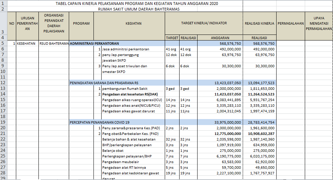Select the PROGRAM column heading cell
Image resolution: width=333 pixels, height=180 pixels.
coord(81,23)
